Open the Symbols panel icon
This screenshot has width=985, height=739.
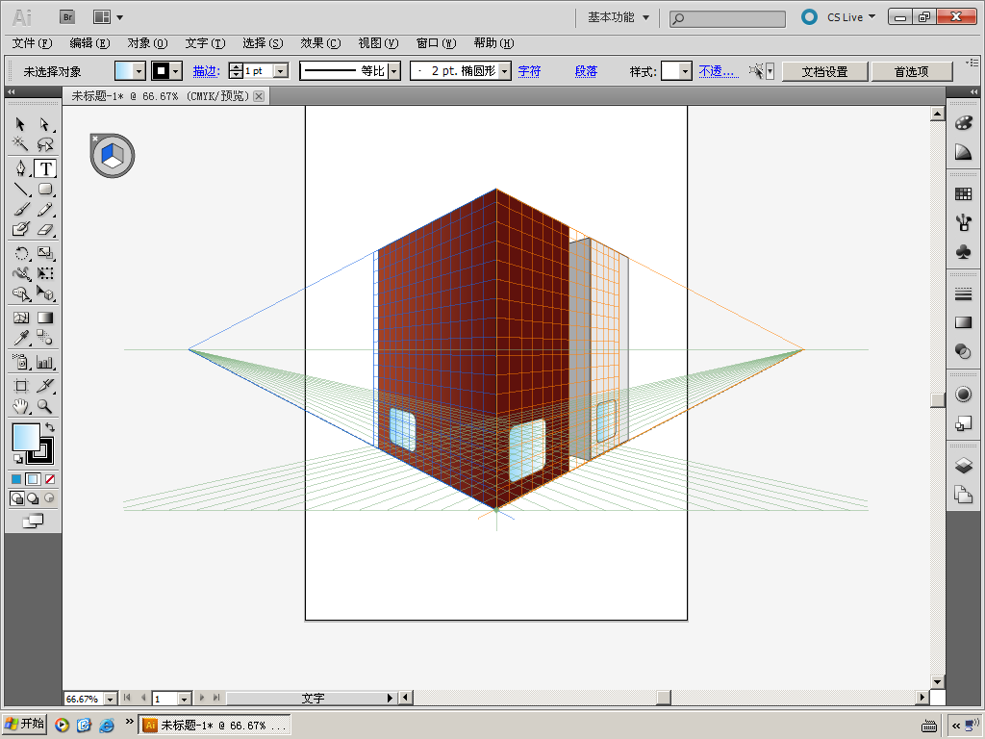tap(963, 251)
